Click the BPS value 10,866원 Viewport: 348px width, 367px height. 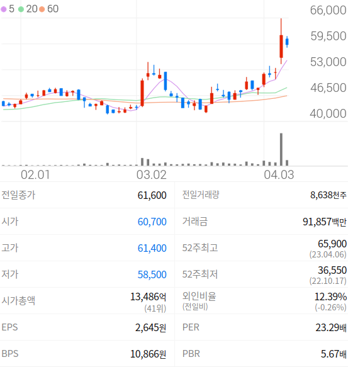pos(148,354)
